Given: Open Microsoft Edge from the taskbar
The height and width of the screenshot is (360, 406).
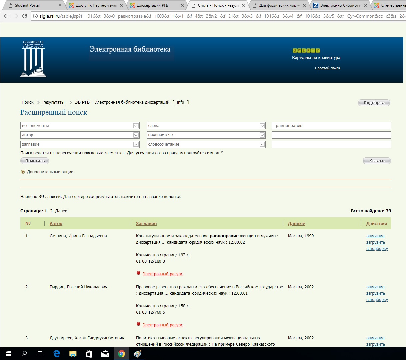Looking at the screenshot, I should point(57,354).
